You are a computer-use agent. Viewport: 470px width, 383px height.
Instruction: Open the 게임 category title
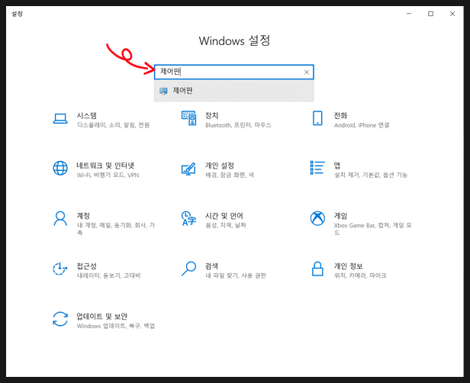(x=340, y=216)
